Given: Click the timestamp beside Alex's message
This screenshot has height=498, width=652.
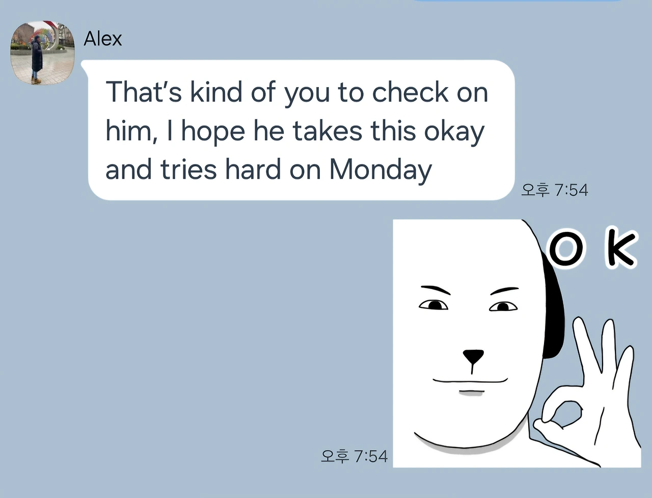Looking at the screenshot, I should pyautogui.click(x=555, y=190).
